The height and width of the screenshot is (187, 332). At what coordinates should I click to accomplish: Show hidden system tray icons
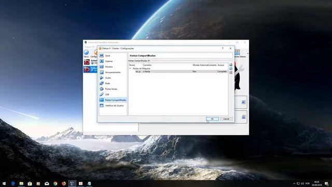tap(294, 183)
